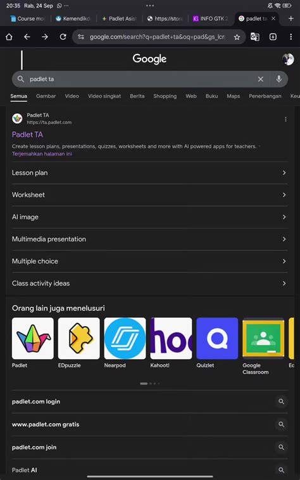Open the Padlet TA result link
This screenshot has width=300, height=480.
[x=27, y=134]
